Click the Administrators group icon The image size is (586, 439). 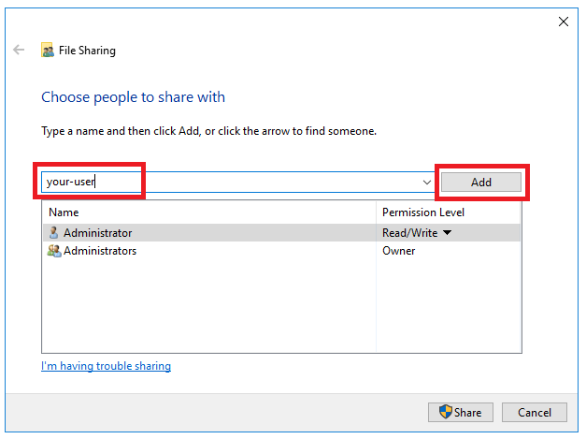54,250
